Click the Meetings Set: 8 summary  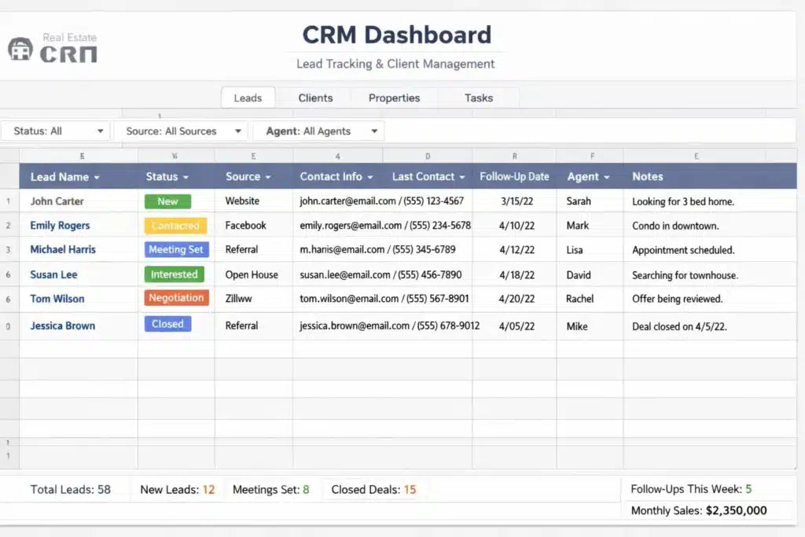(271, 490)
